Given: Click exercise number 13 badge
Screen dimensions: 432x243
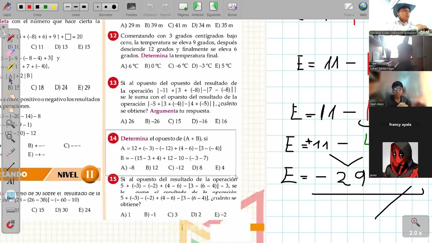Looking at the screenshot, I should pyautogui.click(x=113, y=83).
